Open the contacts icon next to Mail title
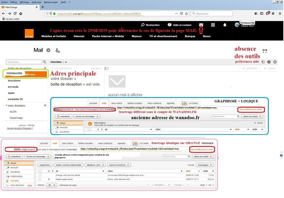This screenshot has width=284, height=198. 58,50
